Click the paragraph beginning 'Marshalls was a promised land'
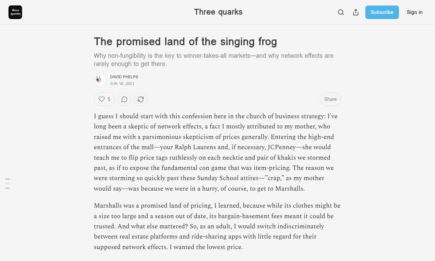This screenshot has height=261, width=435. 217,226
